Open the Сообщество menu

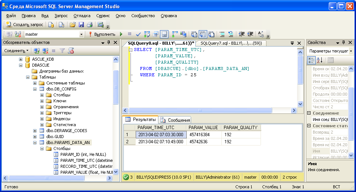coord(143,16)
